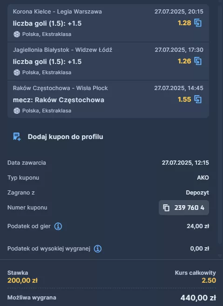This screenshot has width=223, height=306.
Task: Open the Podatek od gier info icon
Action: point(58,226)
